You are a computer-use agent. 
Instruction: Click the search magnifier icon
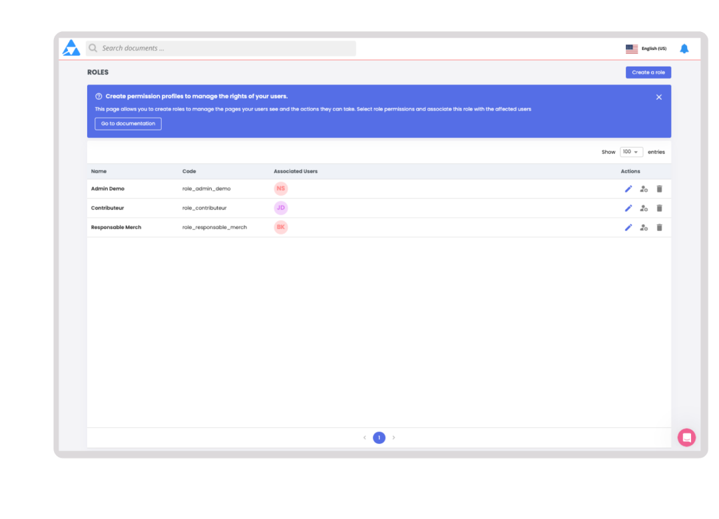coord(93,48)
